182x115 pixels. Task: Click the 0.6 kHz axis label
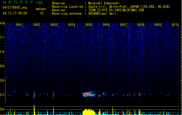[3, 109]
